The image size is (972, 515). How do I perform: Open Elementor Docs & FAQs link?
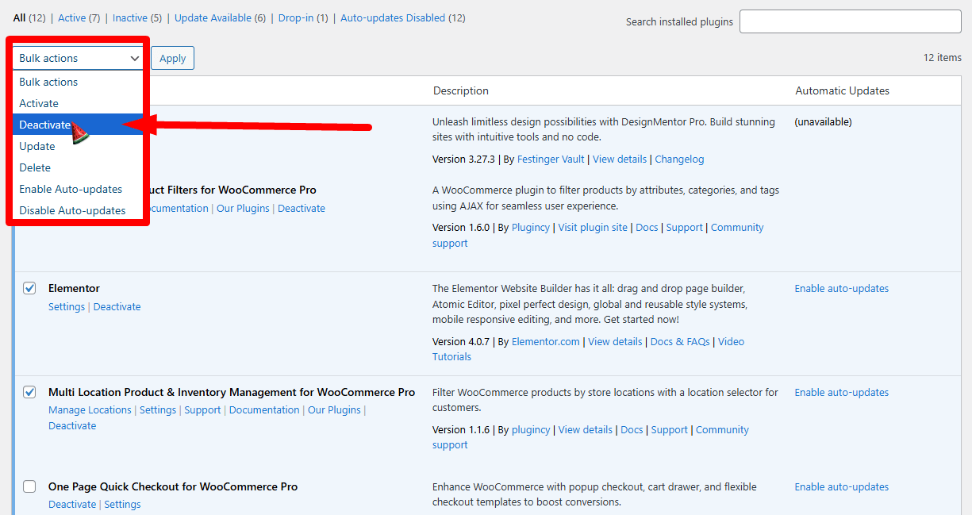pos(680,341)
